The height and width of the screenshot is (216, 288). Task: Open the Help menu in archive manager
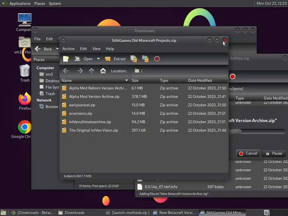[x=110, y=49]
